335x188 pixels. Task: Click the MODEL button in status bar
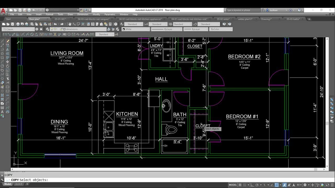click(233, 185)
